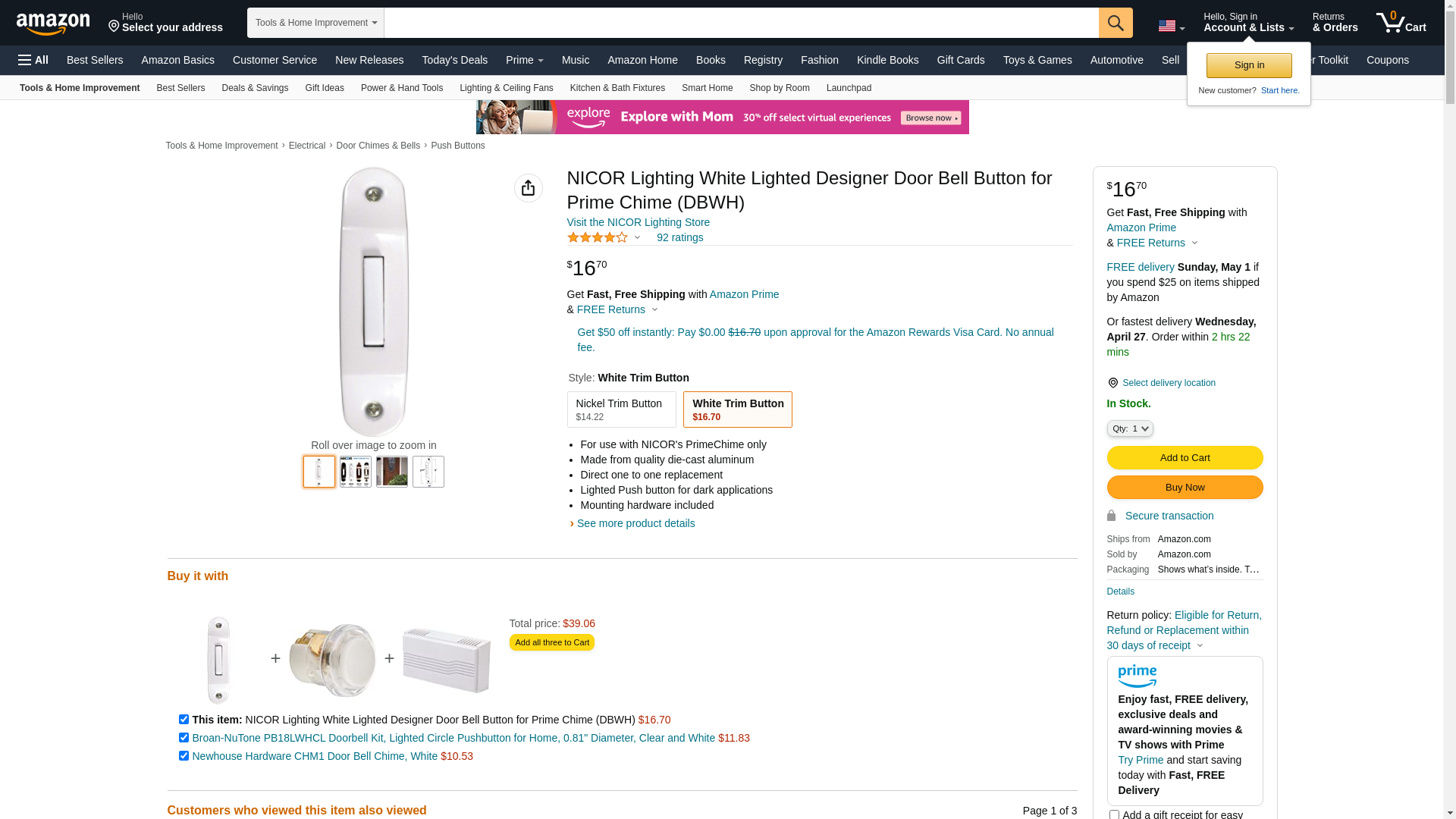Click the US flag language selector
The image size is (1456, 819).
[x=1170, y=27]
